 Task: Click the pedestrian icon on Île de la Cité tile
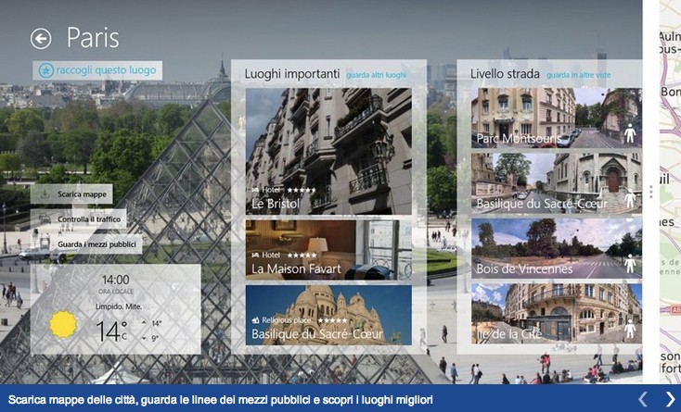click(x=630, y=329)
